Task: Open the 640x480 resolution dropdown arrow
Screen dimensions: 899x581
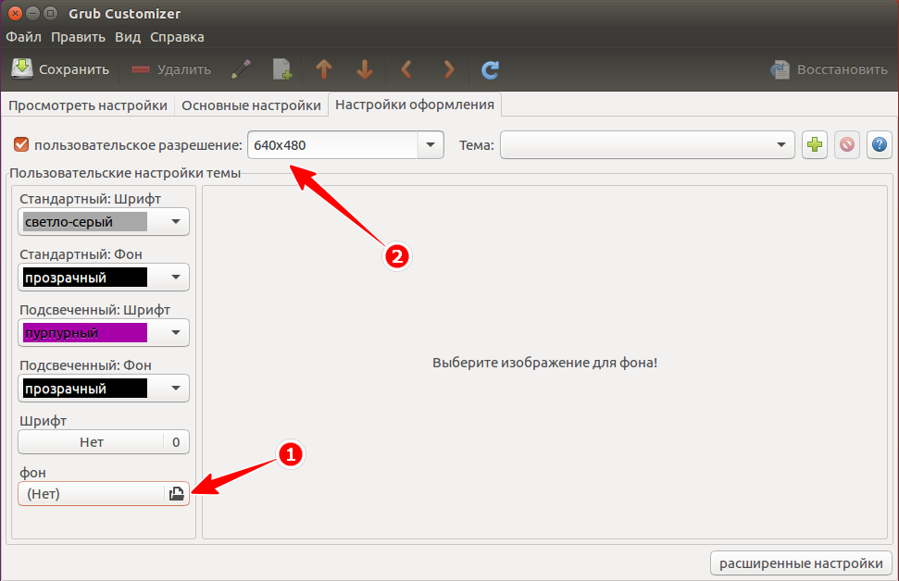Action: [x=431, y=145]
